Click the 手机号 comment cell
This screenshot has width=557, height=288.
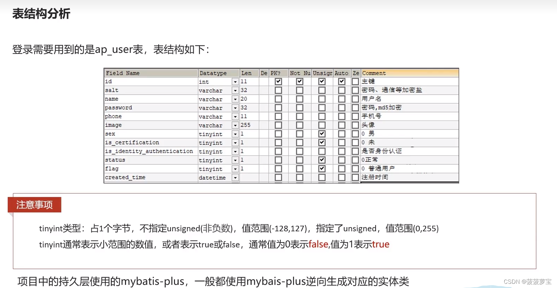click(x=410, y=116)
